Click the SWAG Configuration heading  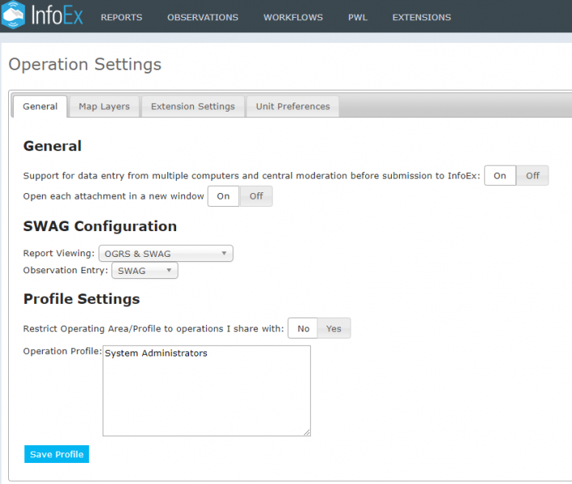point(100,226)
